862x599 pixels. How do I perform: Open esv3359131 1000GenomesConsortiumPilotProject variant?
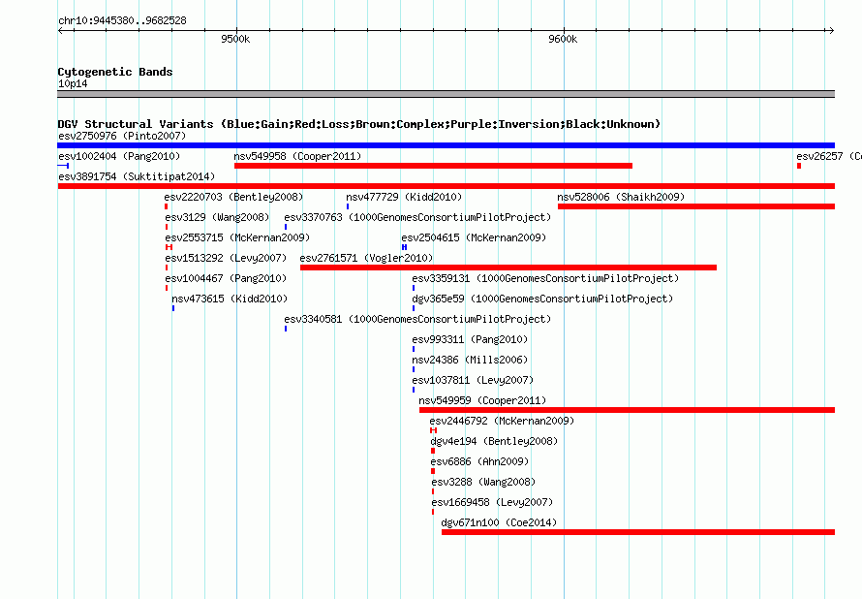click(545, 278)
